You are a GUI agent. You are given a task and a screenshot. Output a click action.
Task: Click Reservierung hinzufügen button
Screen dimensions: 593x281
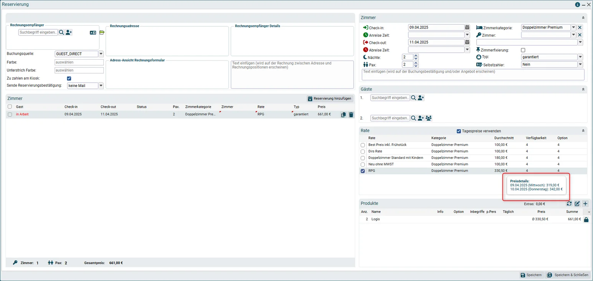point(329,99)
